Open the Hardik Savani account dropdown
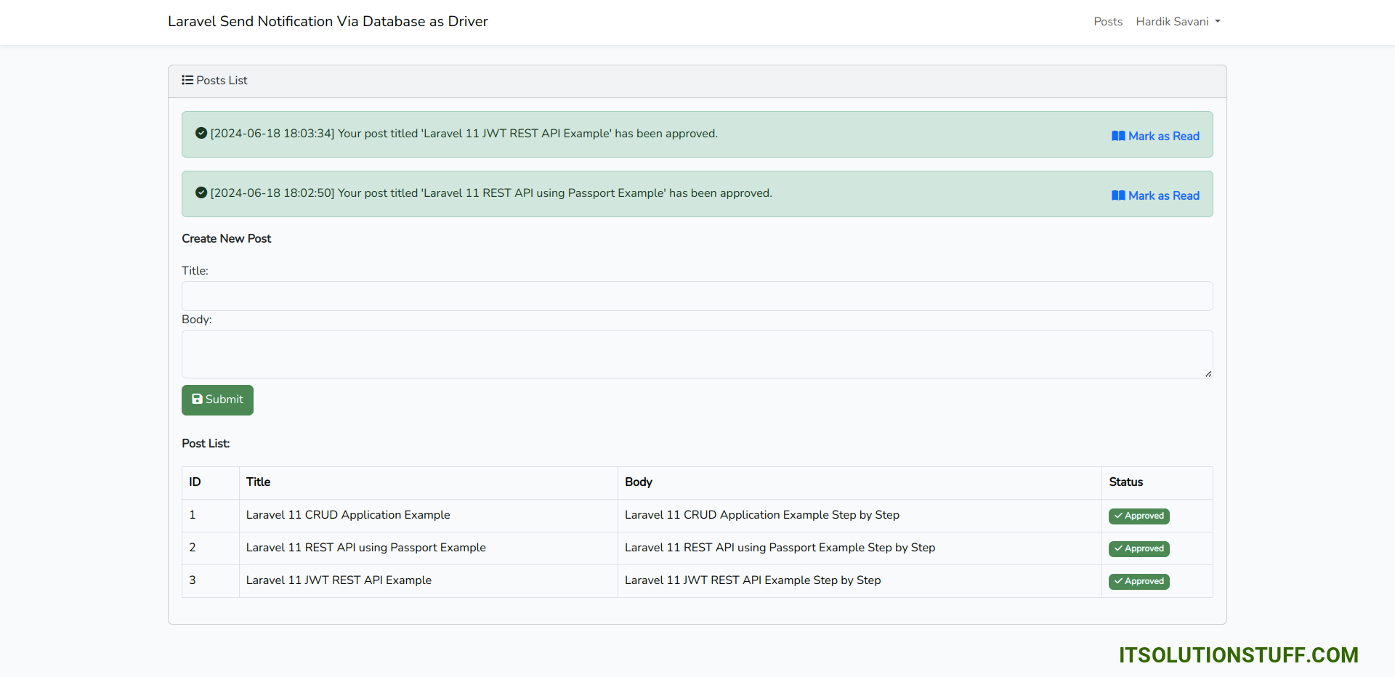Viewport: 1395px width, 677px height. pyautogui.click(x=1177, y=22)
